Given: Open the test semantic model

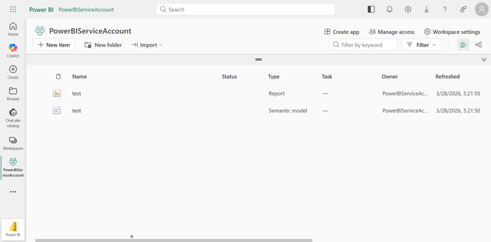Looking at the screenshot, I should click(76, 111).
